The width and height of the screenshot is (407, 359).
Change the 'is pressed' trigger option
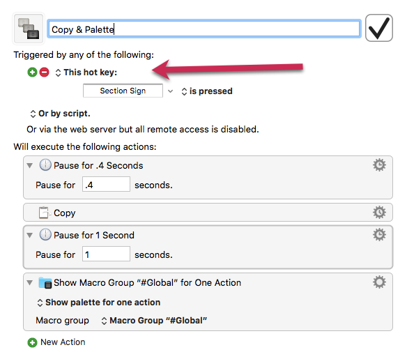tap(207, 91)
